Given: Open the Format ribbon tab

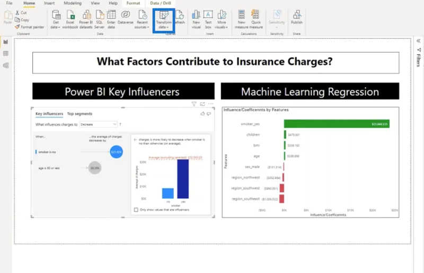Looking at the screenshot, I should (134, 3).
